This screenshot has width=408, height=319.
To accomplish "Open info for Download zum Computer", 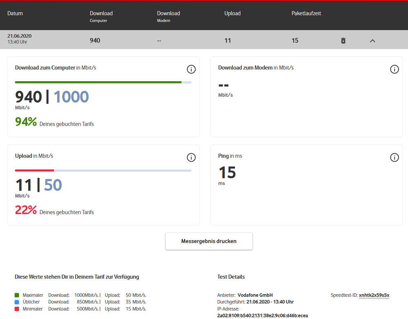I will tap(191, 69).
